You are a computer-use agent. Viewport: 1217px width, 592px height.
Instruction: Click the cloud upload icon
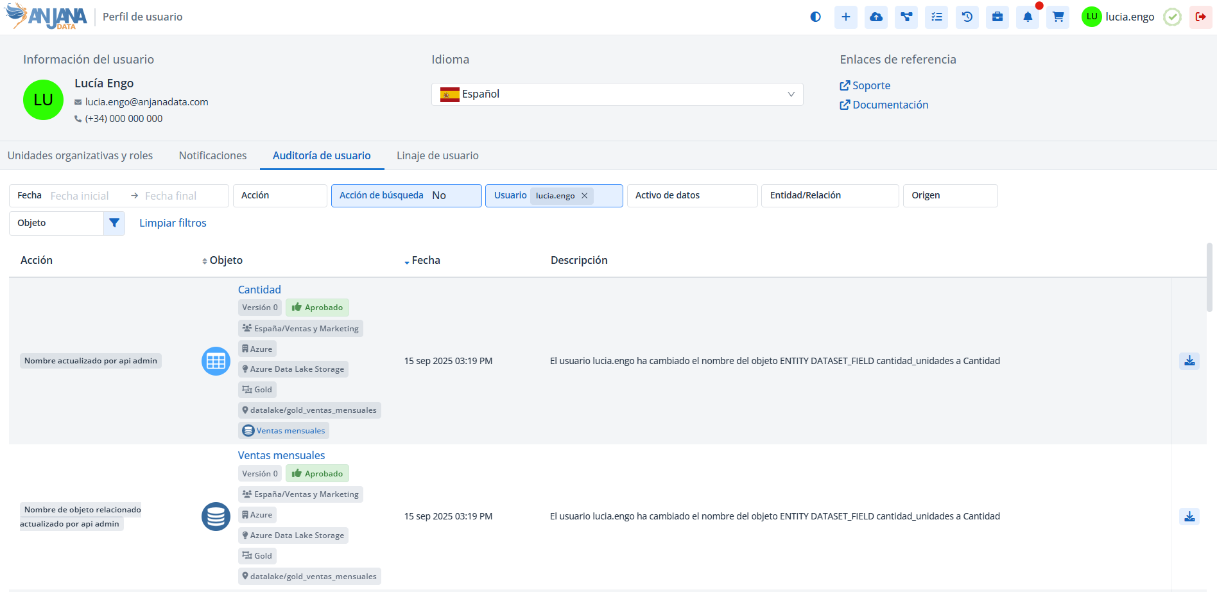tap(876, 17)
